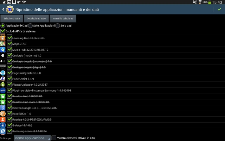This screenshot has height=141, width=225.
Task: Tap the Maps app icon
Action: [3, 44]
